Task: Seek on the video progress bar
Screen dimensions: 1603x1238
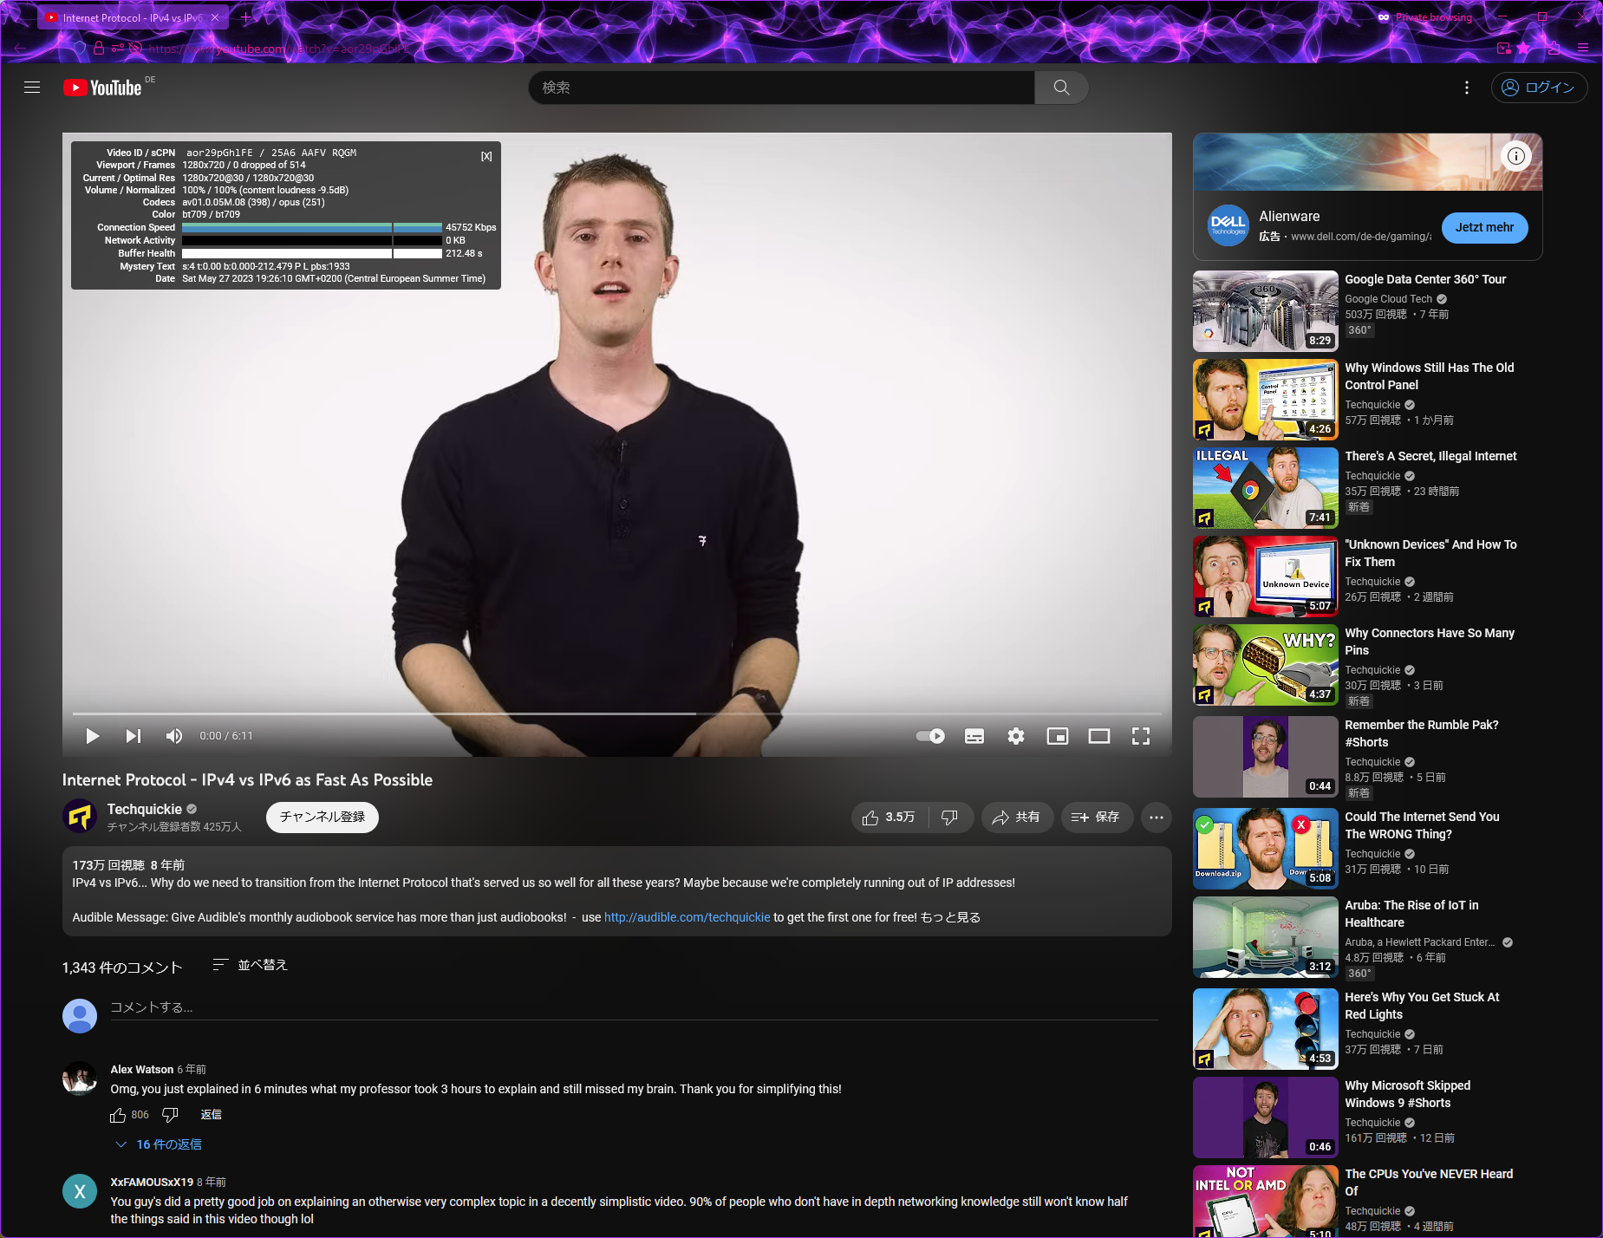Action: [616, 713]
